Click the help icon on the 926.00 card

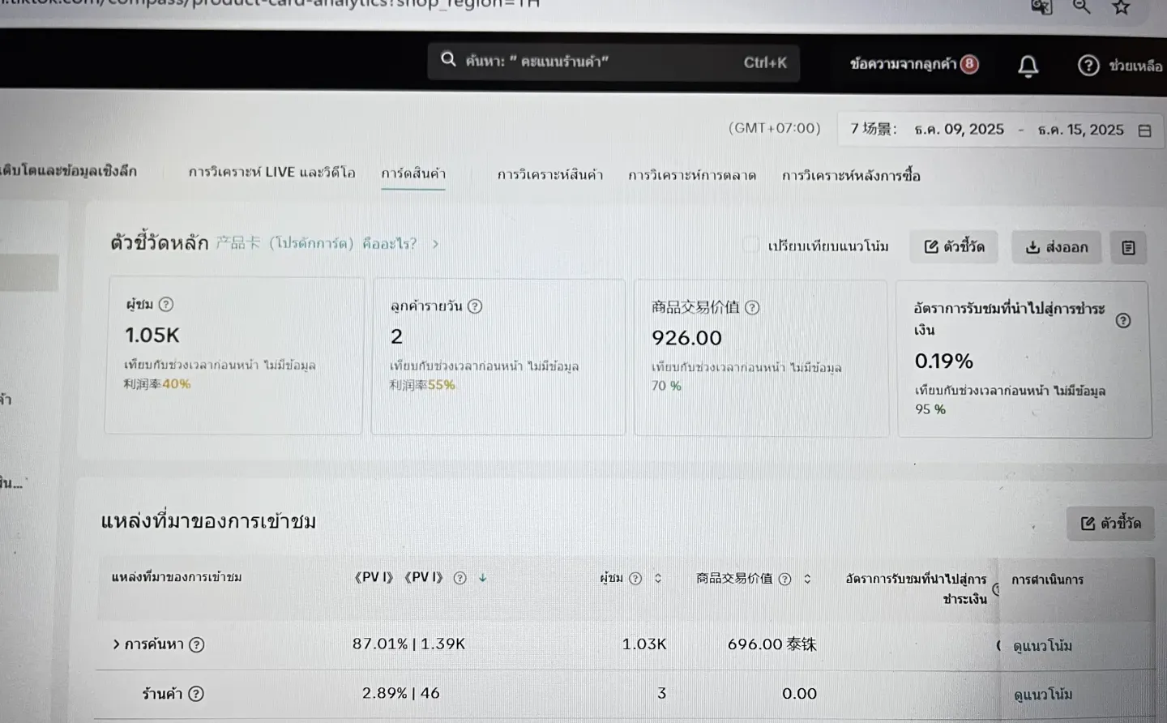click(x=752, y=307)
